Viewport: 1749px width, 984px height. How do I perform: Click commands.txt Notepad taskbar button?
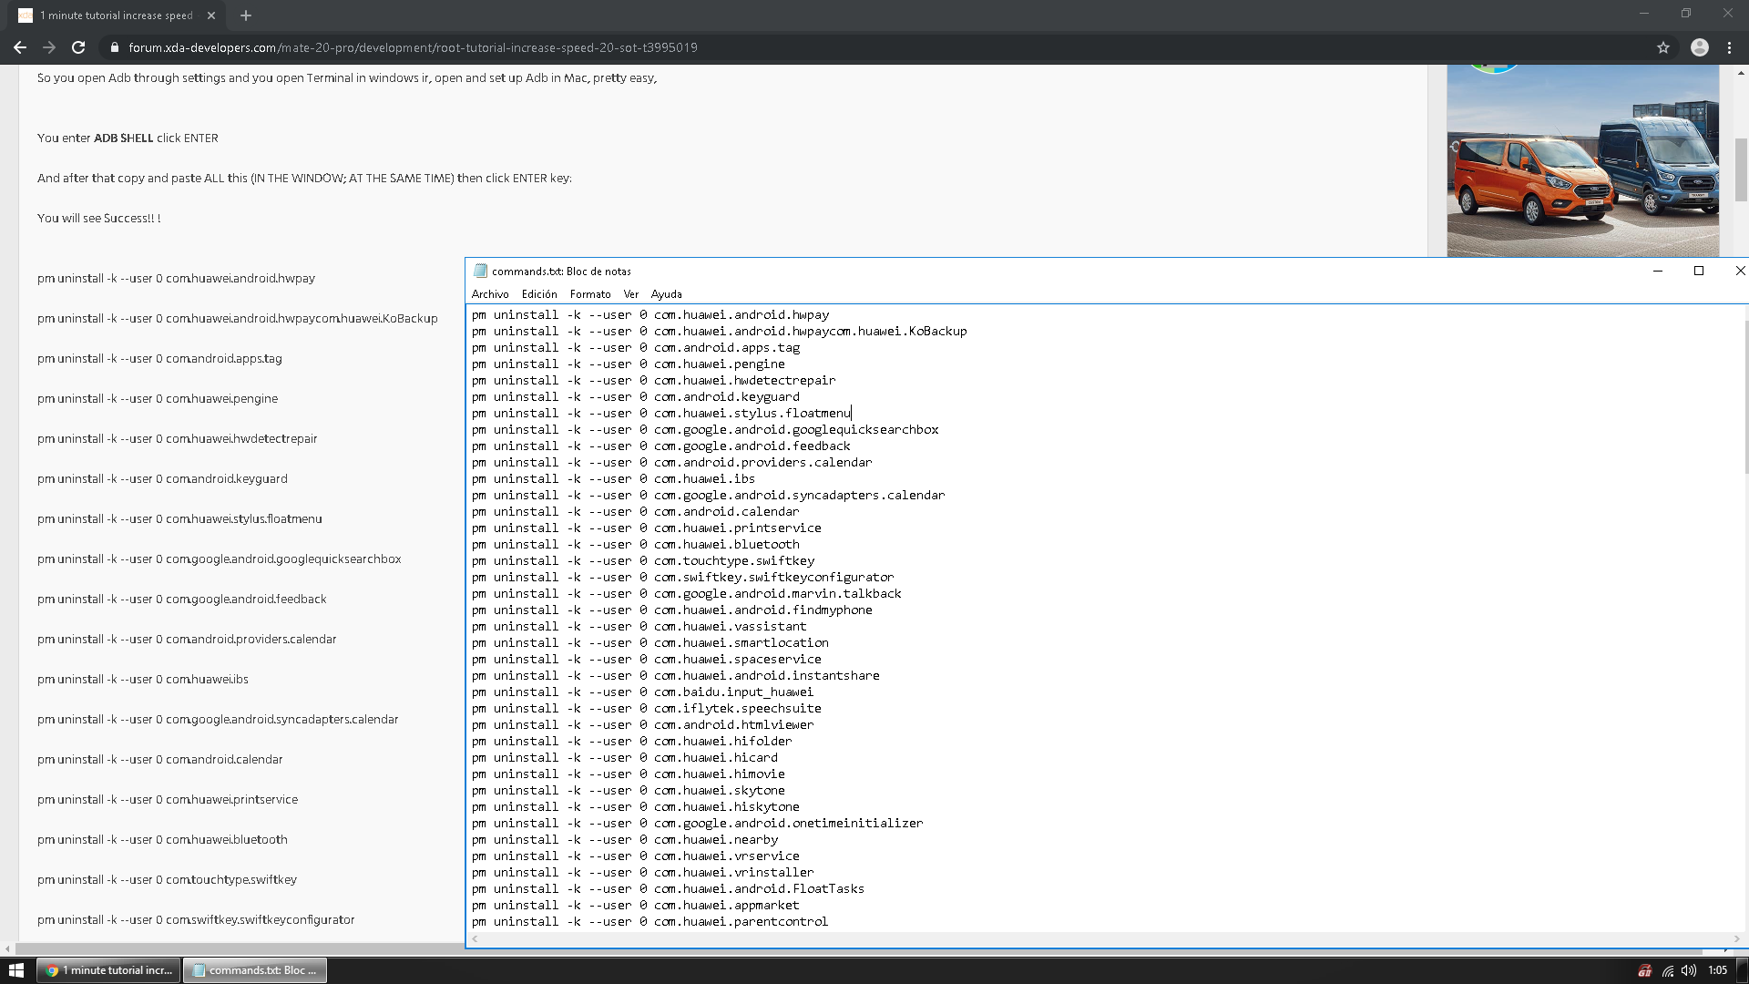pyautogui.click(x=255, y=970)
